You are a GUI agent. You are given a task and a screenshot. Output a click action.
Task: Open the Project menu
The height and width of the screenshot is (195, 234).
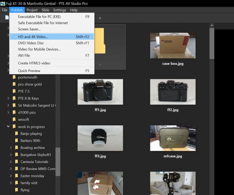click(x=32, y=10)
